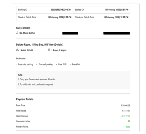Viewport: 146px width, 134px height.
Task: Select the guest name Ms. Mansi Mathur
Action: pyautogui.click(x=27, y=33)
